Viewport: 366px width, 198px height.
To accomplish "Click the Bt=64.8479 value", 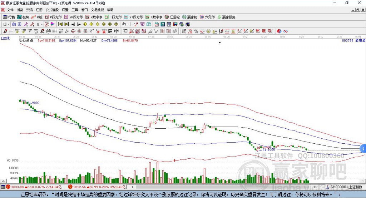I will (130, 41).
